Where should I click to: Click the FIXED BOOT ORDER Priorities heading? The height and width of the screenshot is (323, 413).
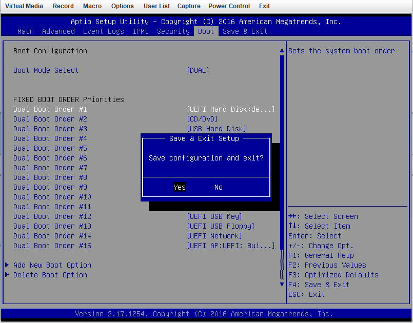pos(68,99)
